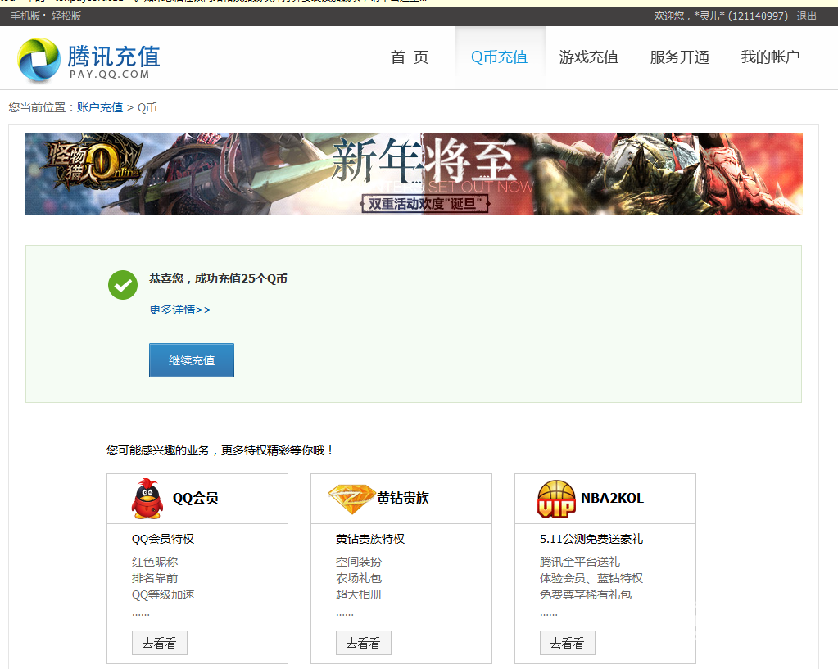Click the 腾讯全平台送礼 text
The image size is (838, 669).
click(580, 562)
